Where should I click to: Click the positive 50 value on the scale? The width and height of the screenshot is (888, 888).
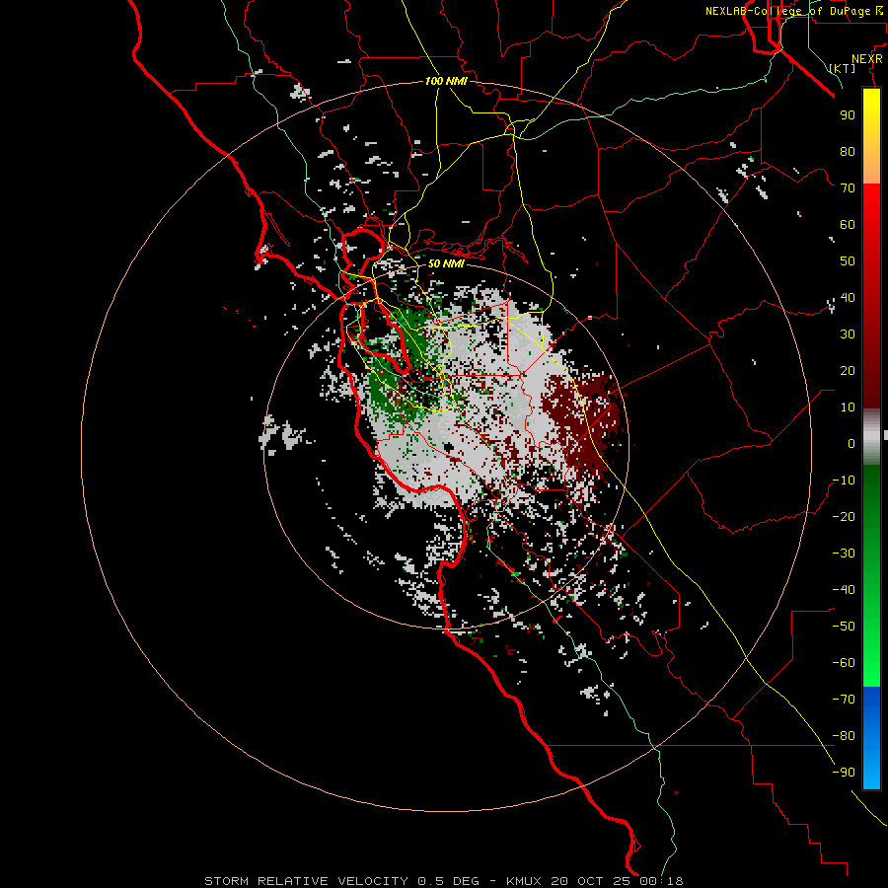point(848,261)
